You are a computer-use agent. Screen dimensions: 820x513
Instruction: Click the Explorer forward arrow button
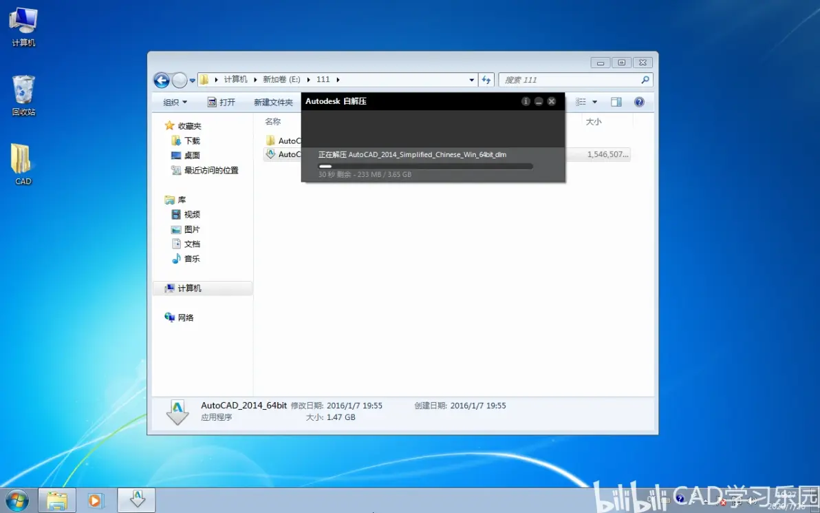point(180,80)
